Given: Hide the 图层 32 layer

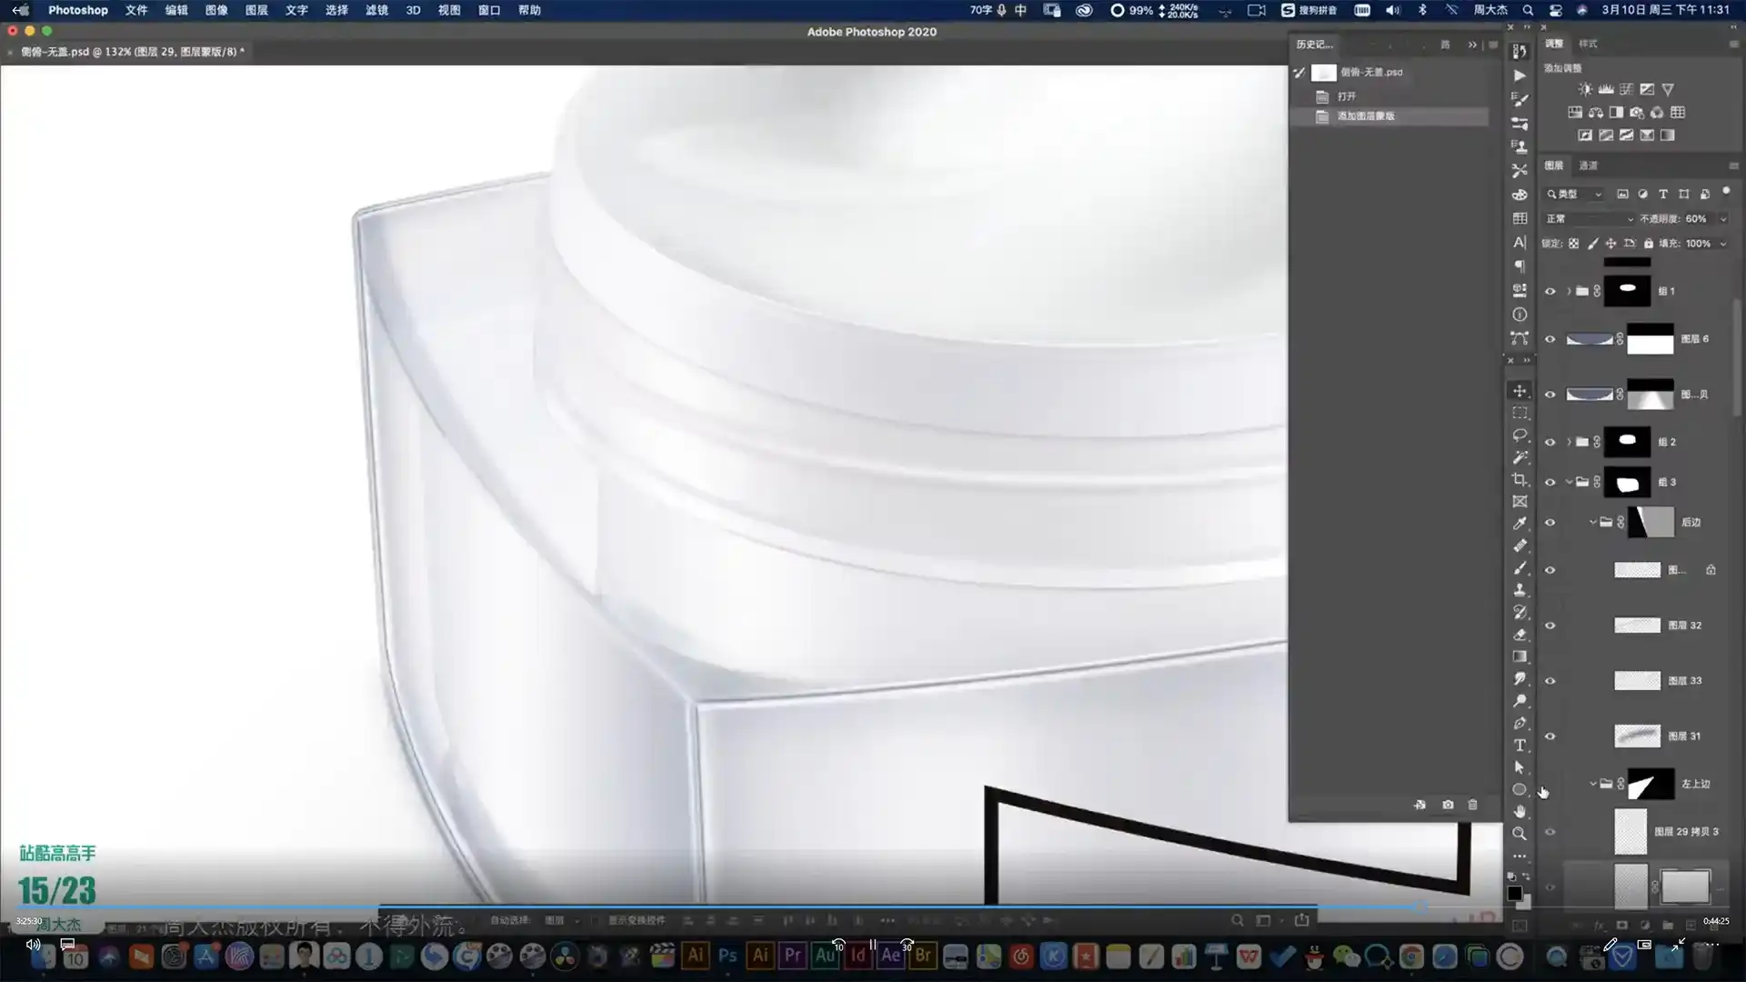Looking at the screenshot, I should click(x=1550, y=626).
